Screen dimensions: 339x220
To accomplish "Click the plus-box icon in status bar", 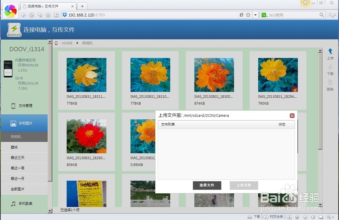I will point(290,217).
